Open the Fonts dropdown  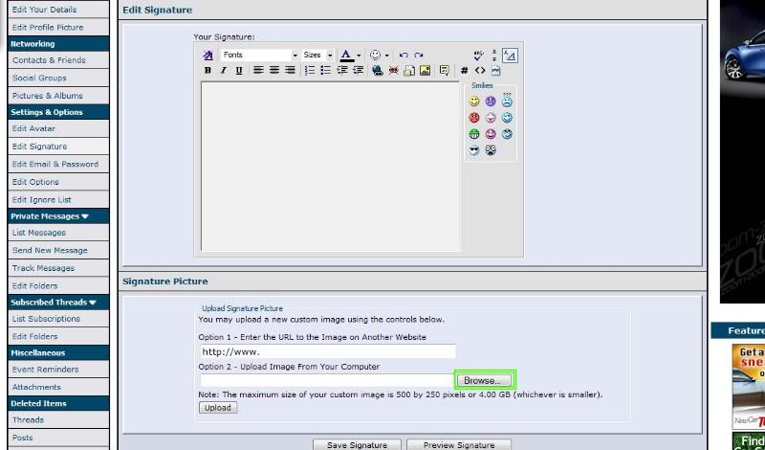coord(295,56)
